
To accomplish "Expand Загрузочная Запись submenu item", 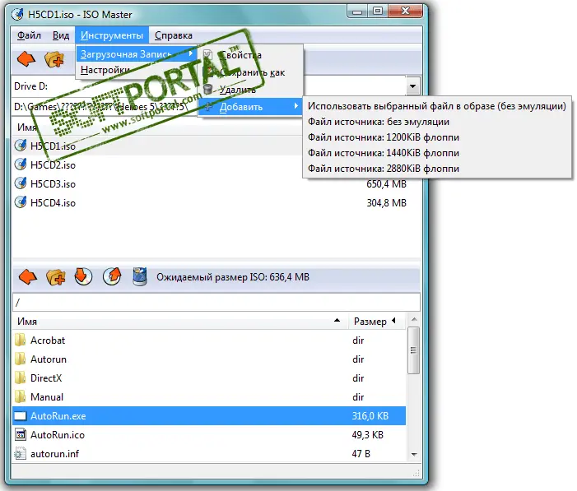I will 136,54.
